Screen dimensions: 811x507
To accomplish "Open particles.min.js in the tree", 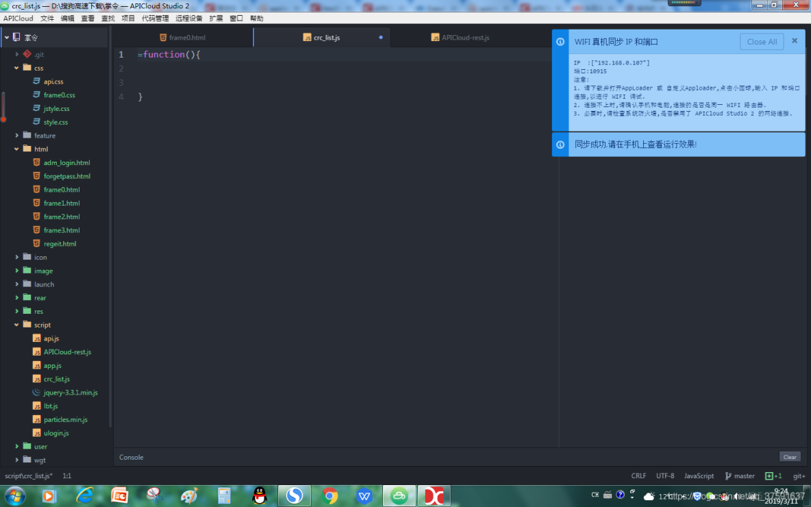I will (x=65, y=419).
